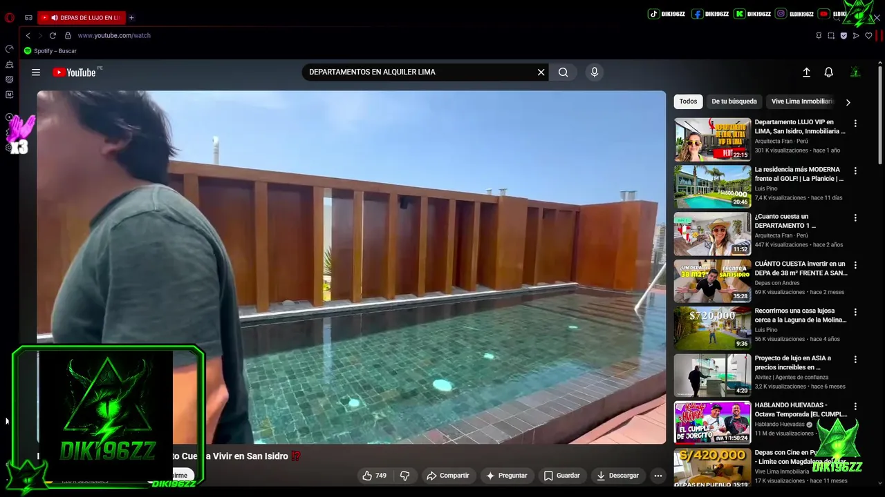Open the speedometer icon in Opera sidebar
Screen dimensions: 885x497
10,49
